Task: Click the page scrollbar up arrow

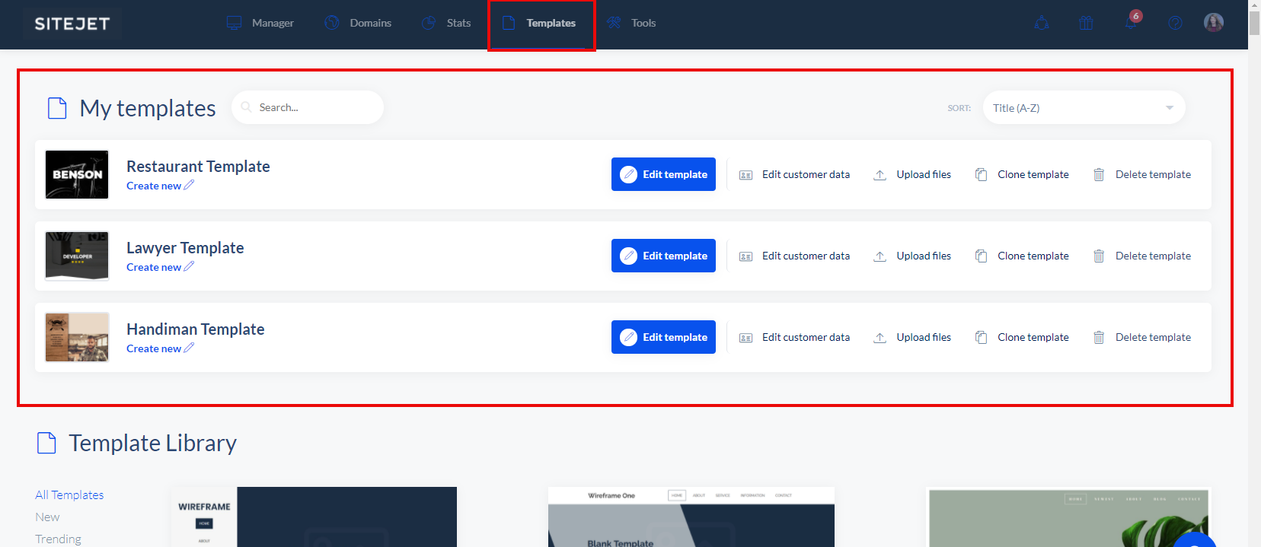Action: (x=1254, y=5)
